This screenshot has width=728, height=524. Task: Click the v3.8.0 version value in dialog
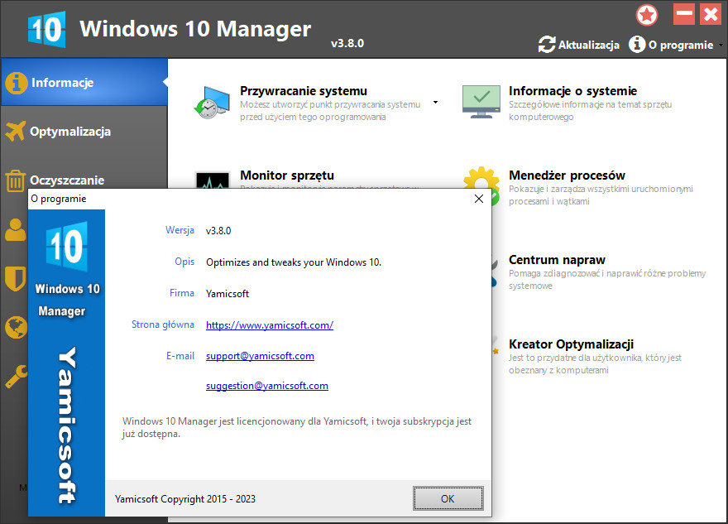pos(218,230)
